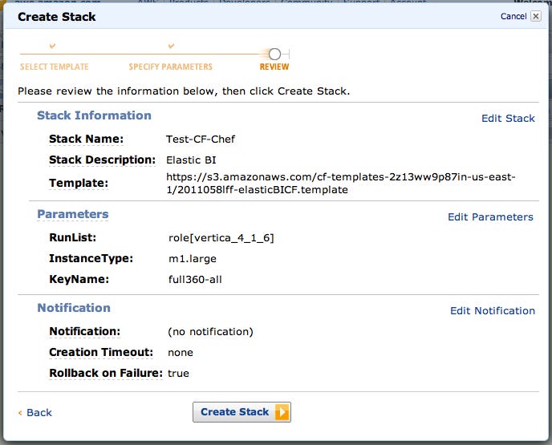The height and width of the screenshot is (445, 552).
Task: Click the X icon beside Cancel
Action: point(536,16)
